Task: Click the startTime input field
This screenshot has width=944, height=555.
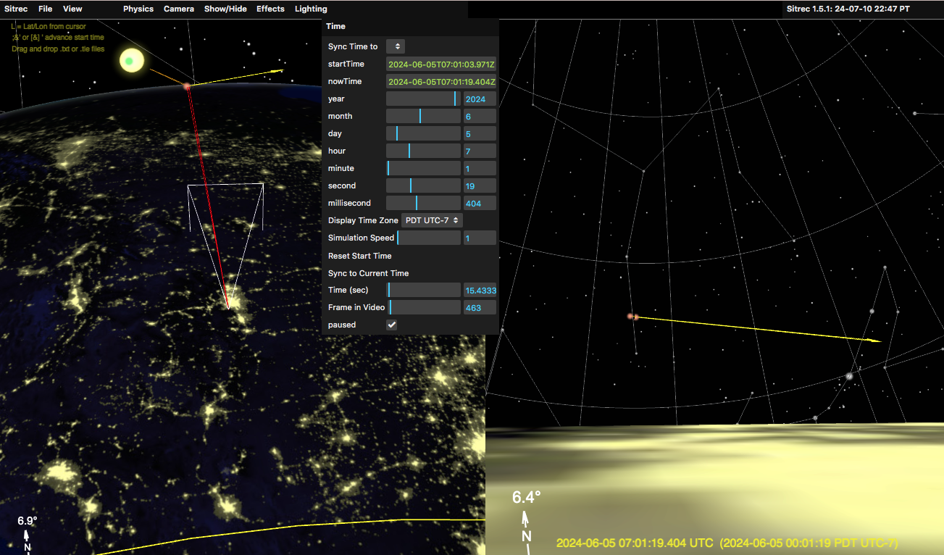Action: pyautogui.click(x=441, y=64)
